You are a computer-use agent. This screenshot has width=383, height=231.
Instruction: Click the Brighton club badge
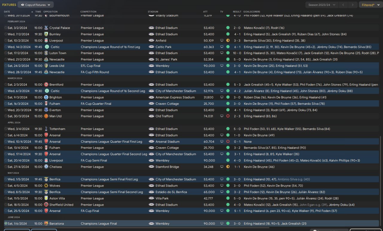(x=46, y=97)
